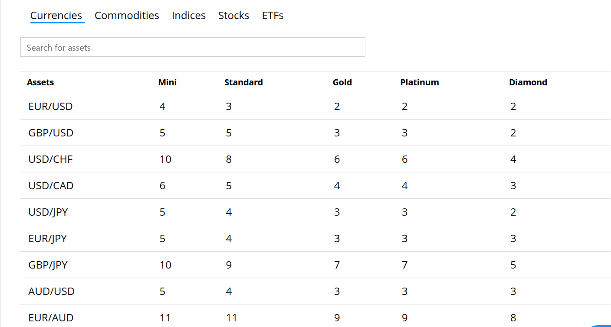
Task: Switch to the Currencies tab
Action: 56,16
